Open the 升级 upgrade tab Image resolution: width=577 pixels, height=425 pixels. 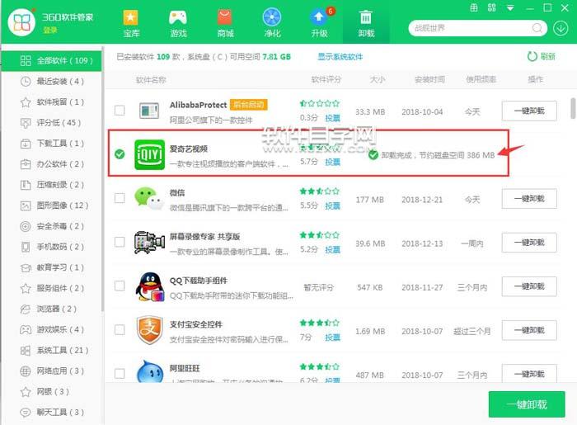(x=319, y=23)
